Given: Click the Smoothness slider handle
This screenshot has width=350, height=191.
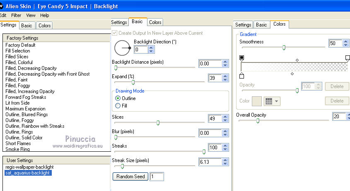Looking at the screenshot, I should [x=284, y=48].
